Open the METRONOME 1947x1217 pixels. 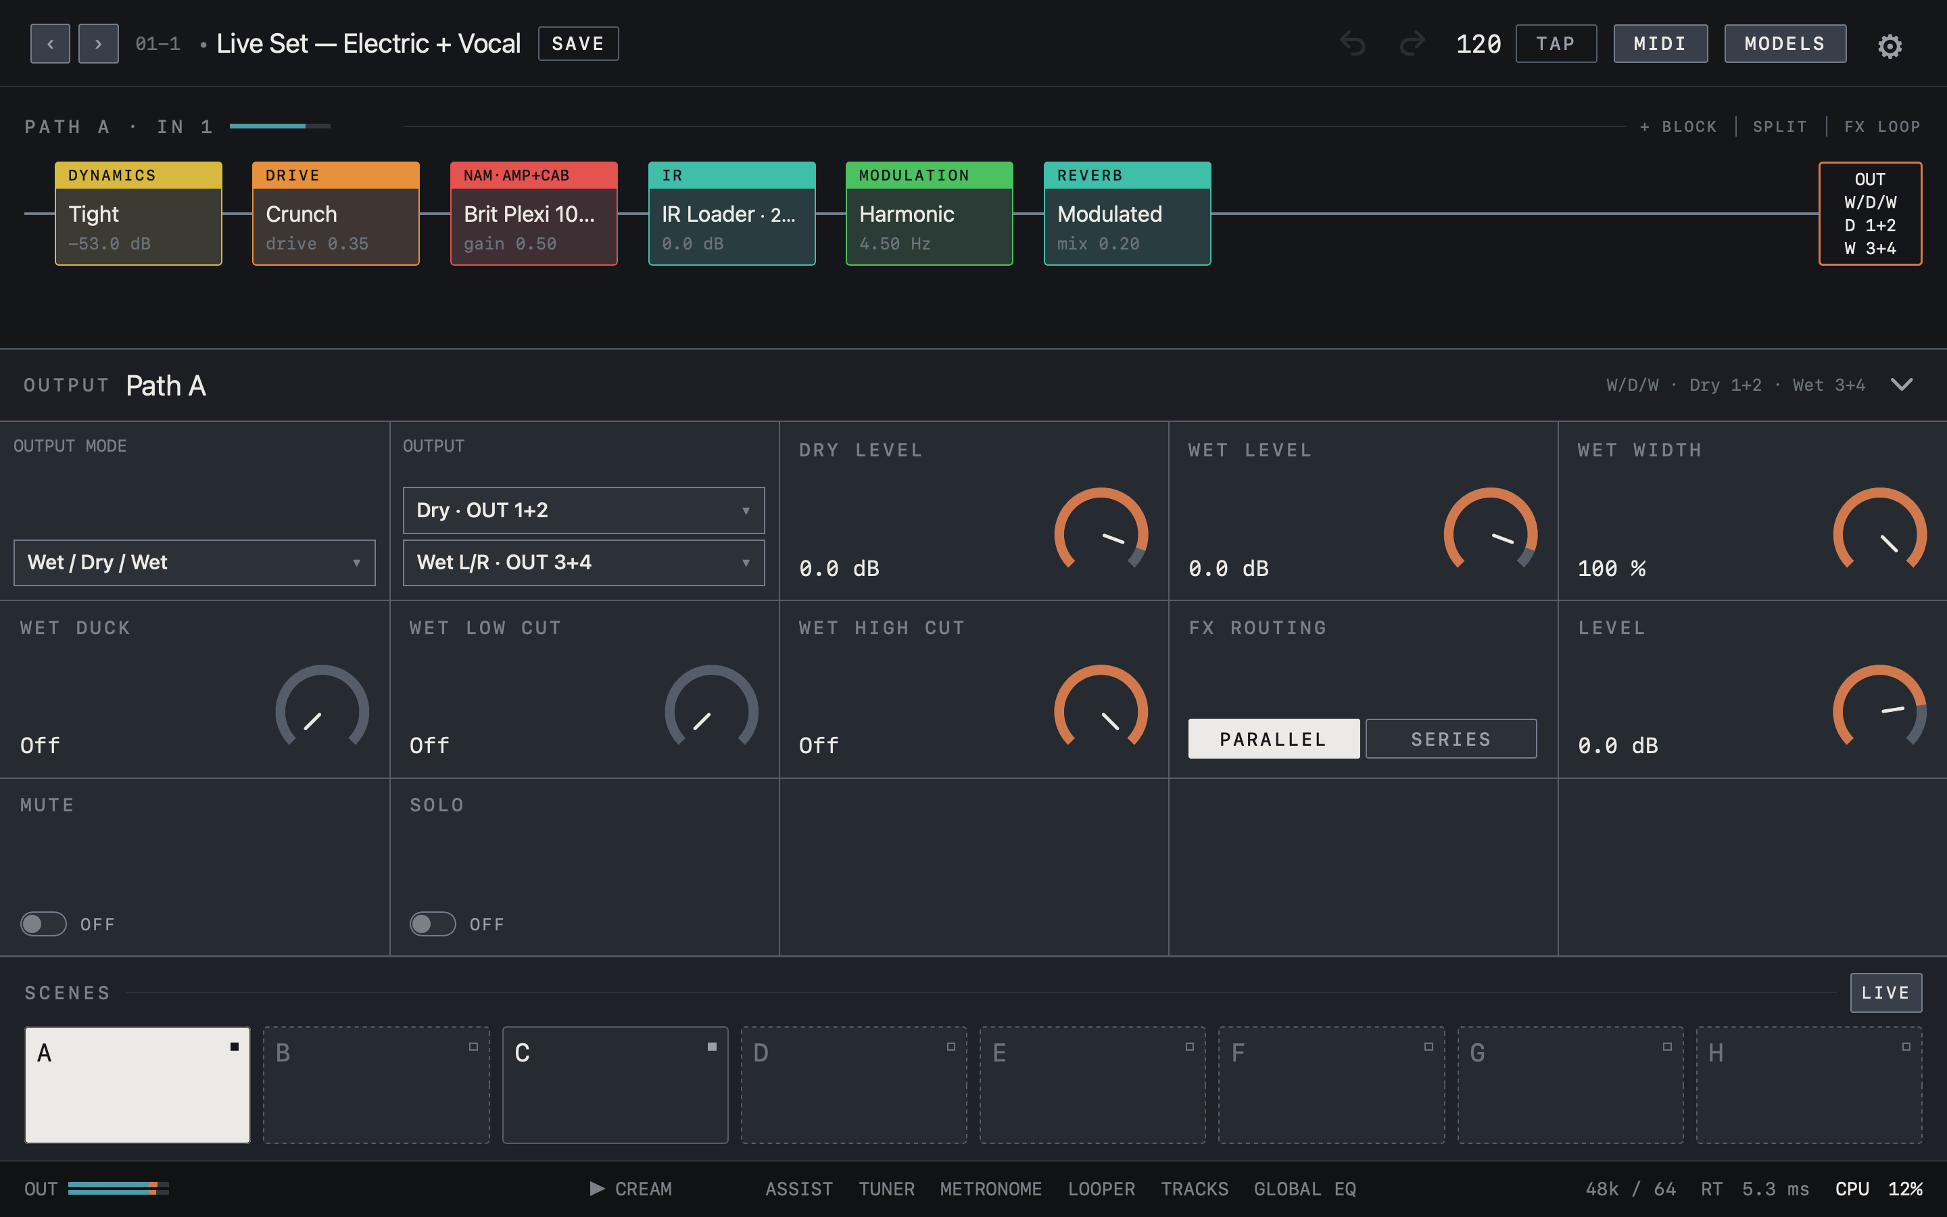click(x=990, y=1188)
